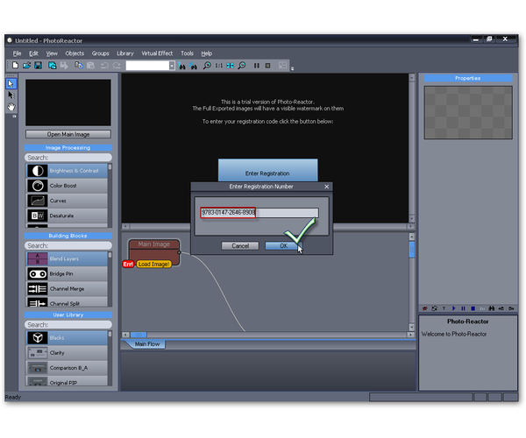Click the User Library search field
526x438 pixels.
click(x=68, y=325)
